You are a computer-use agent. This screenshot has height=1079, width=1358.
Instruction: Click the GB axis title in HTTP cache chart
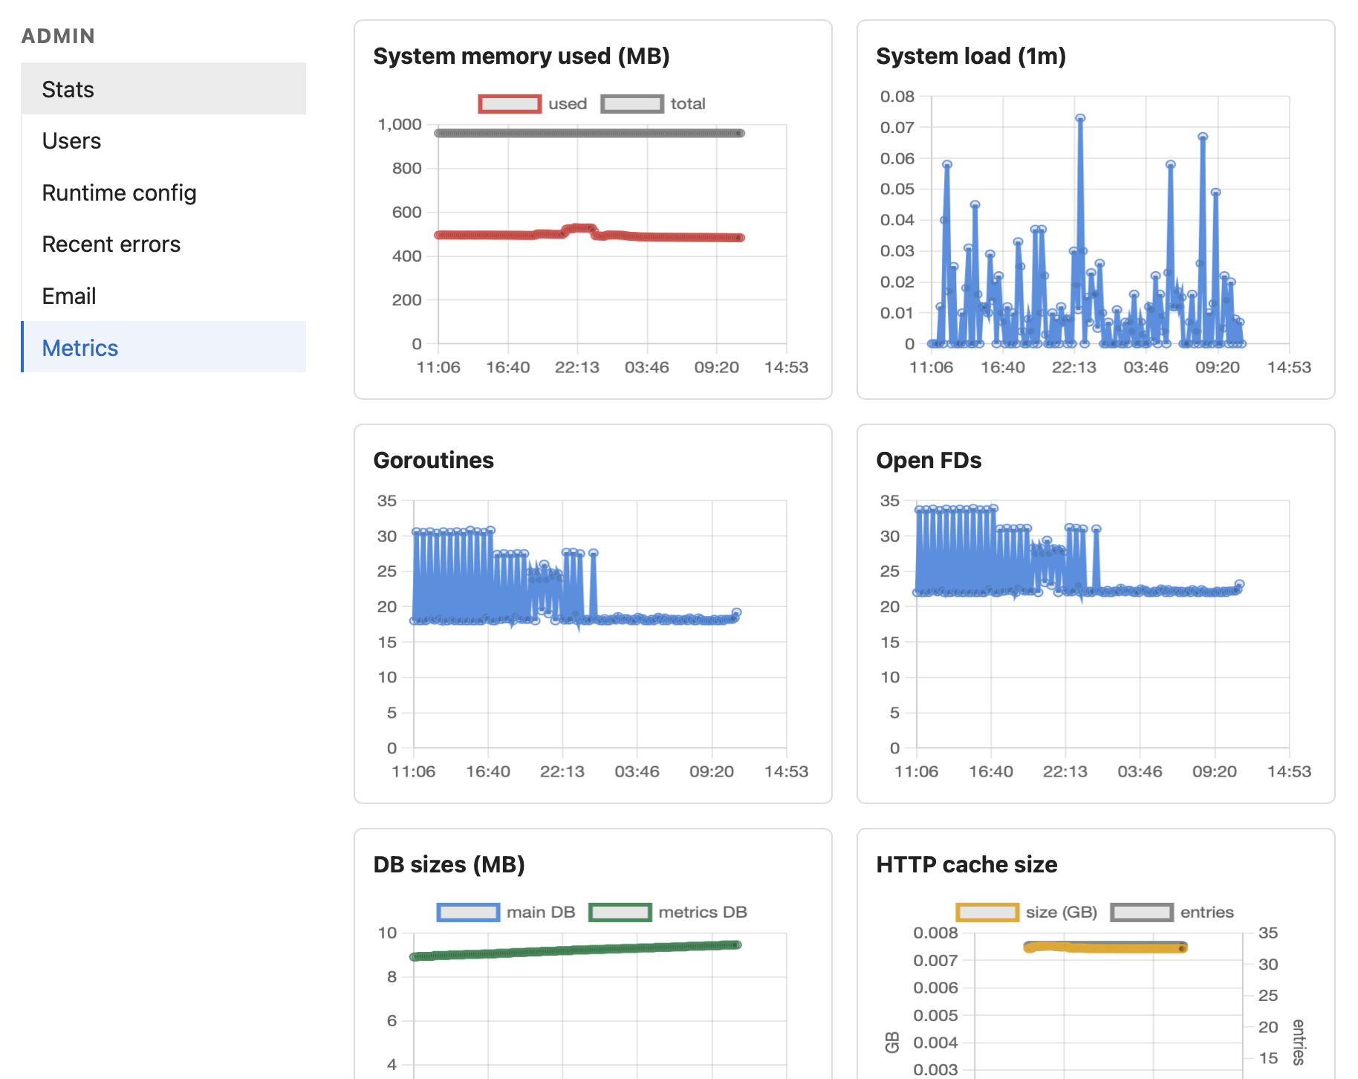[892, 1043]
